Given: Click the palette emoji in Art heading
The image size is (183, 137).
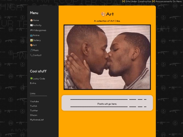Looking at the screenshot, I should click(x=103, y=14).
